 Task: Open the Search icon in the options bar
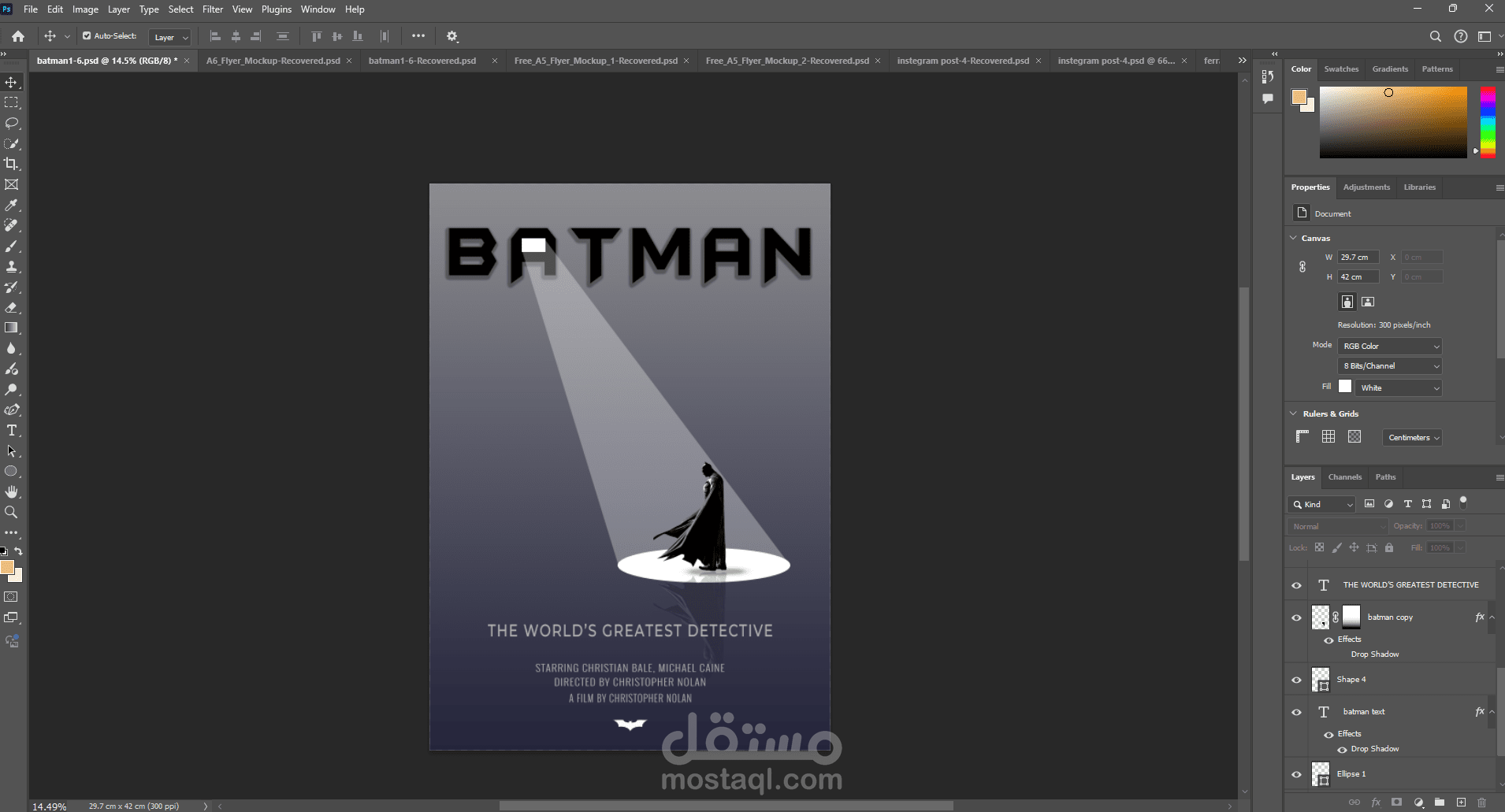tap(1436, 36)
